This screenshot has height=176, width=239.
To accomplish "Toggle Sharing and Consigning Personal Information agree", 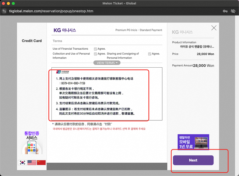I will click(x=150, y=54).
